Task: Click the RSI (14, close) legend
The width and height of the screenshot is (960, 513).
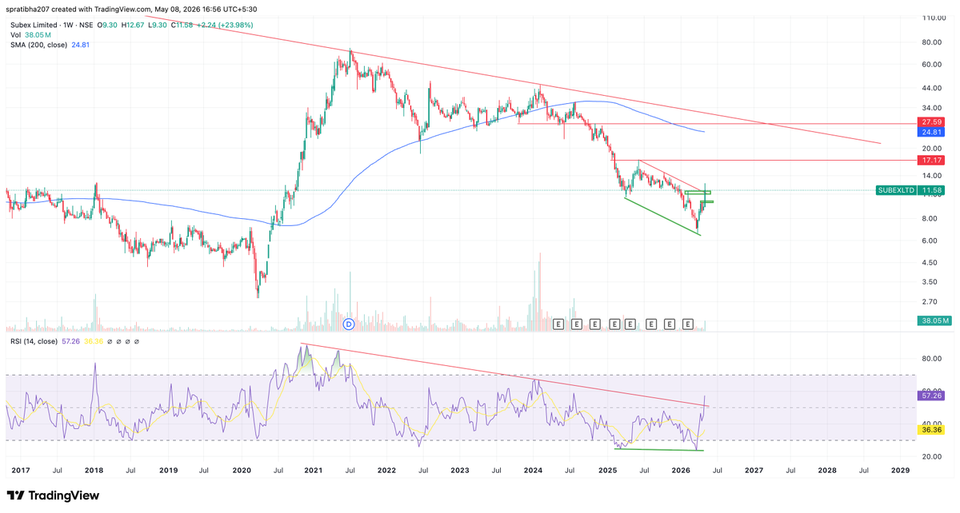Action: pos(34,341)
